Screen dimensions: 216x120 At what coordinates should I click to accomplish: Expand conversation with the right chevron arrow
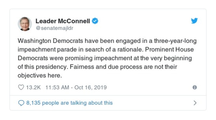pos(195,103)
